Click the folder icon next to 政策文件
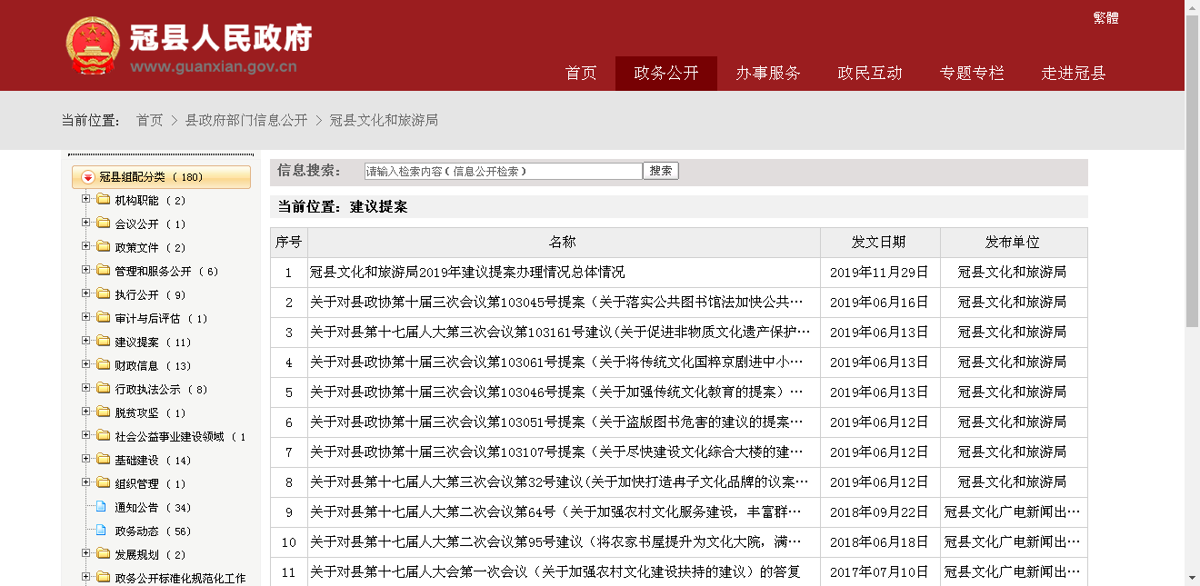The image size is (1200, 586). (103, 247)
